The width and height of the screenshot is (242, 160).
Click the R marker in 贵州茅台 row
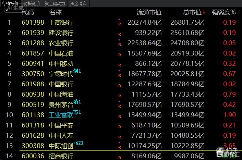click(120, 106)
